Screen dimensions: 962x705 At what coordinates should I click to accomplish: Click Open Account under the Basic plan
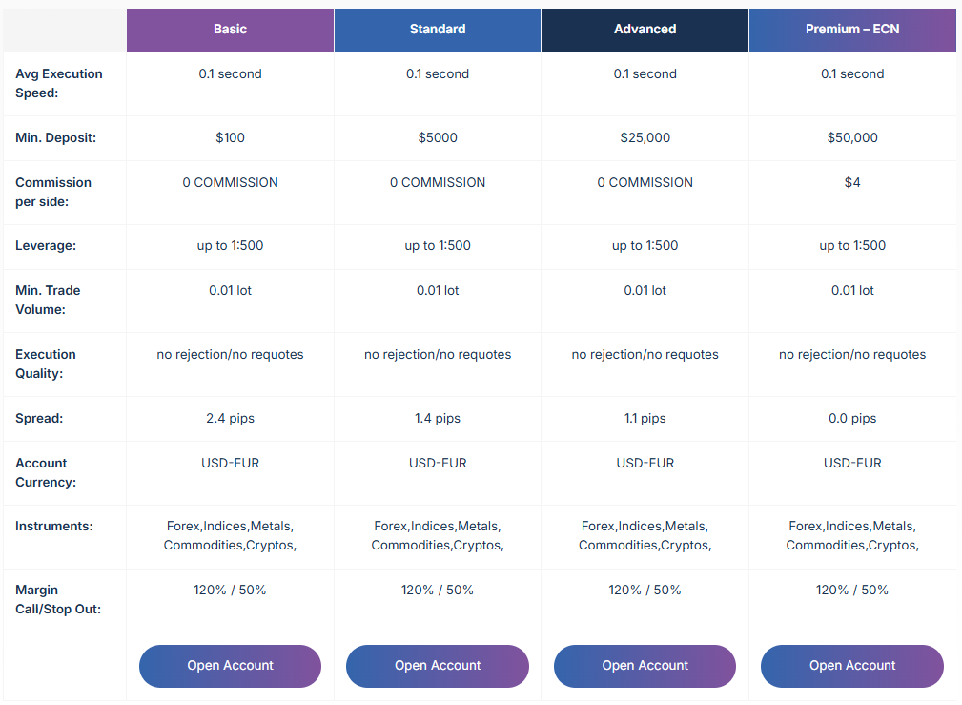click(230, 666)
